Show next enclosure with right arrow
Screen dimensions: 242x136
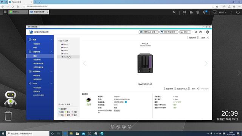(x=206, y=63)
